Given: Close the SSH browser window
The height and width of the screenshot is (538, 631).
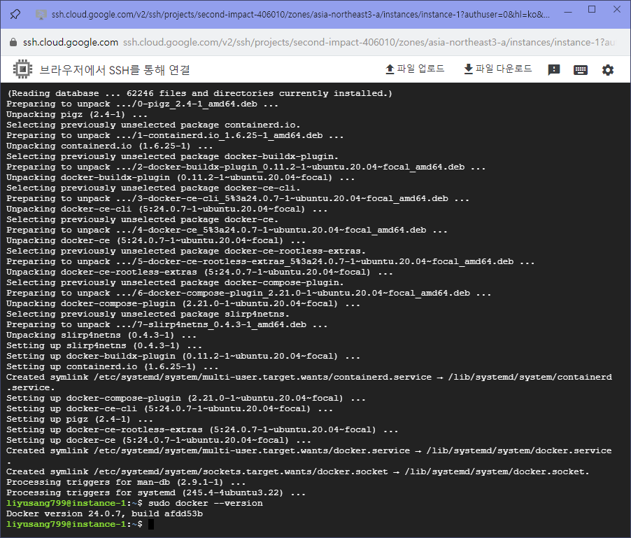Looking at the screenshot, I should pyautogui.click(x=616, y=10).
